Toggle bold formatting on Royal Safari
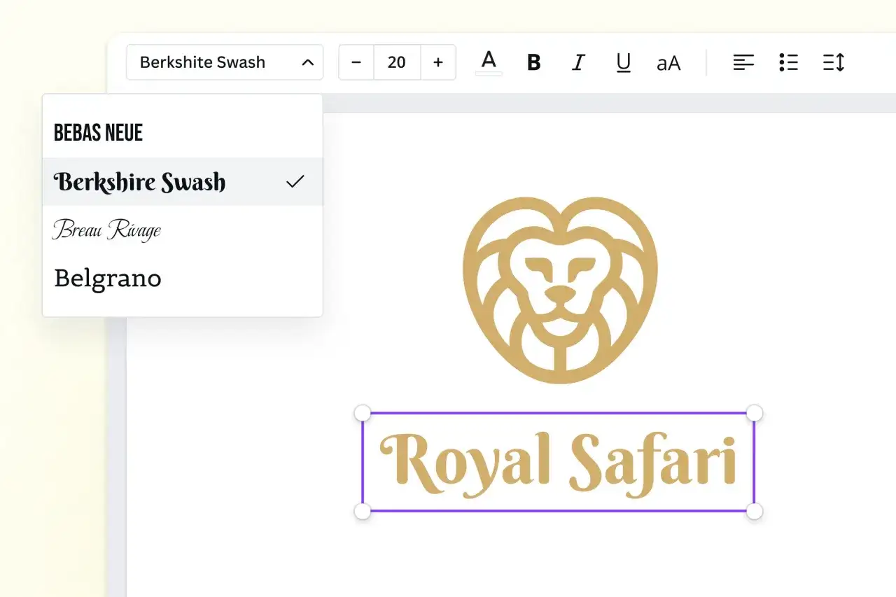Screen dimensions: 896x597 (x=533, y=62)
